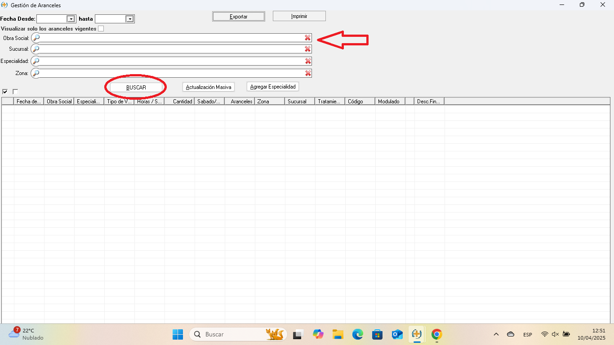614x345 pixels.
Task: Click the Especialidad search magnifier icon
Action: pos(36,61)
